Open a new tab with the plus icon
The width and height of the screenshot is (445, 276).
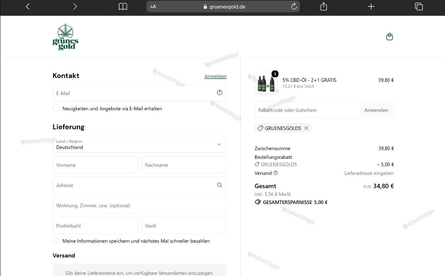(371, 6)
